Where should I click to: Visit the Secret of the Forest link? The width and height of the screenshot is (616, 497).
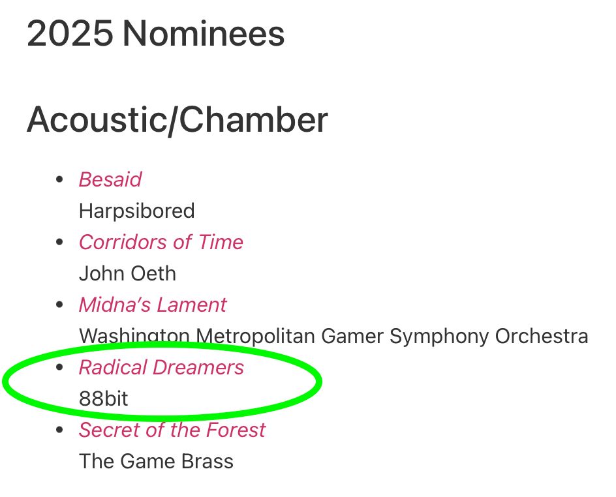pos(172,430)
